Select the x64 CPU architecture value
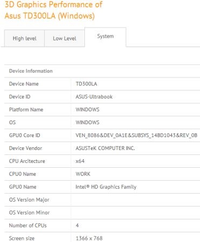This screenshot has width=200, height=242. [x=80, y=161]
